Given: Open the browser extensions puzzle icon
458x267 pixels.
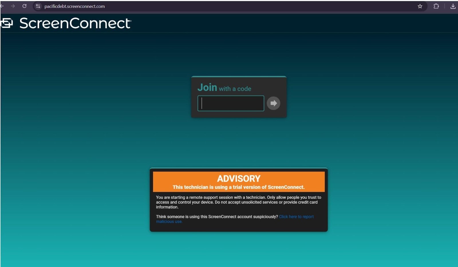Looking at the screenshot, I should (436, 6).
